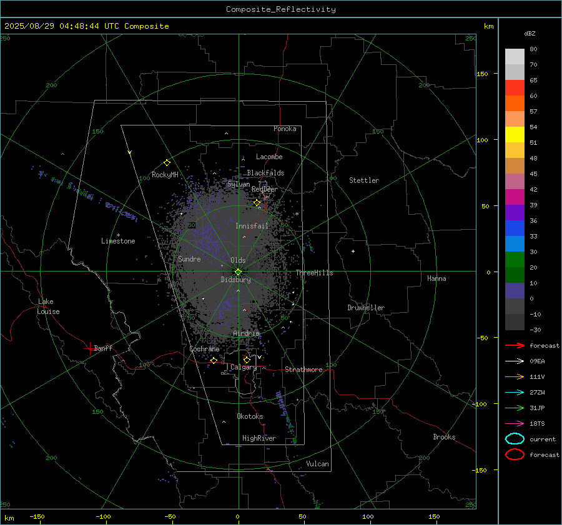Click the magenta 18TS arrow icon
Viewport: 562px width, 525px height.
pyautogui.click(x=515, y=424)
